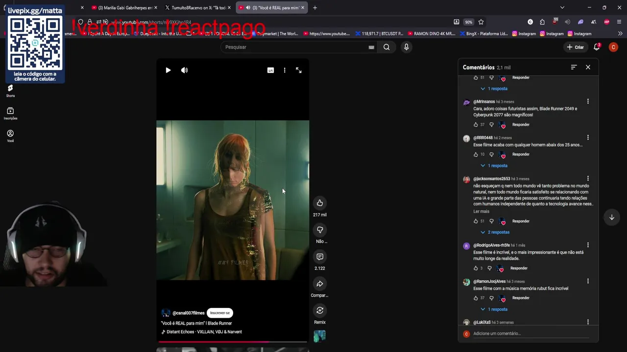This screenshot has width=627, height=352.
Task: Reply to the @RodrigoAlves-rh5fe comment
Action: click(x=519, y=268)
